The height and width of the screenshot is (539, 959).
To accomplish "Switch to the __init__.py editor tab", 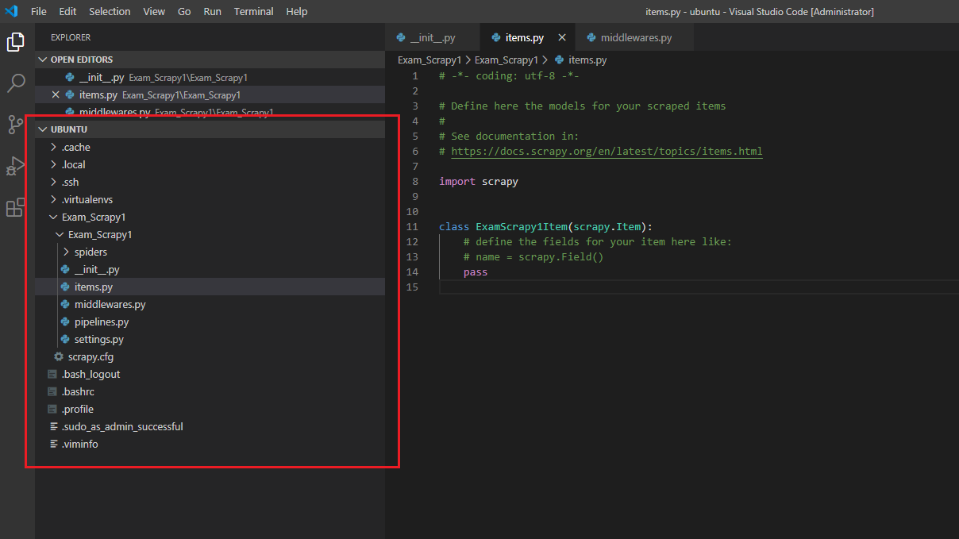I will (433, 37).
